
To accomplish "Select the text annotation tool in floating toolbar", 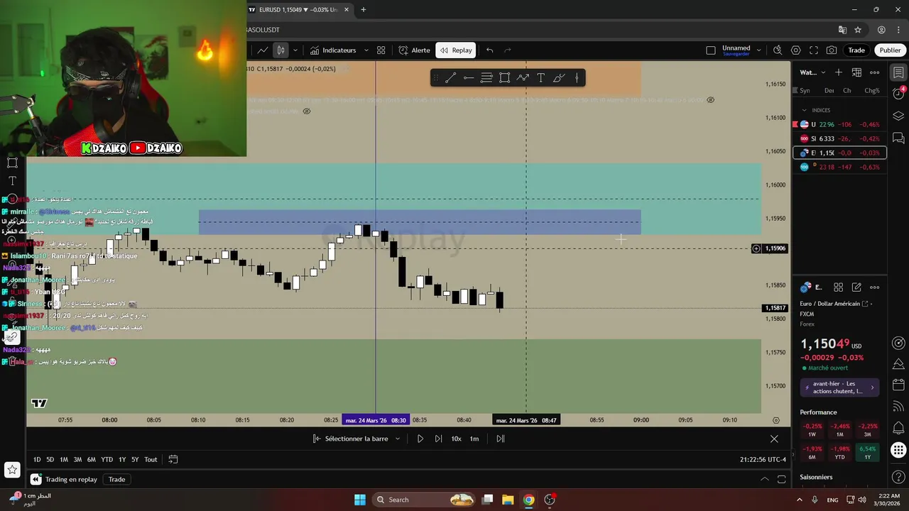I will 540,78.
